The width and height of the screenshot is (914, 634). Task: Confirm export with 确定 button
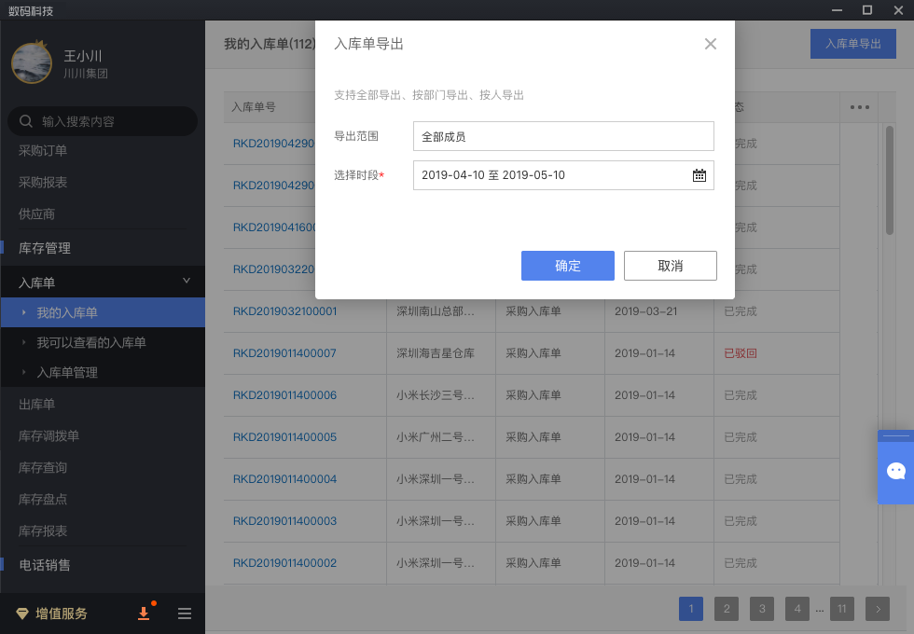point(567,266)
